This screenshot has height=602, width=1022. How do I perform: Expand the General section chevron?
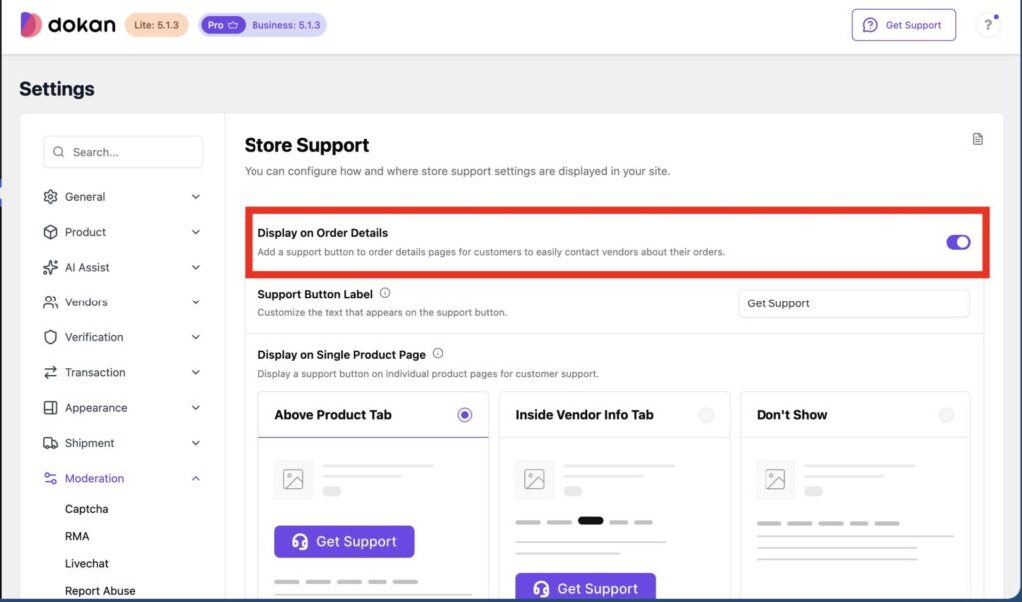point(196,197)
